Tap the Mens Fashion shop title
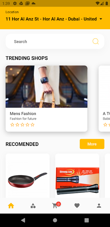 pos(23,113)
